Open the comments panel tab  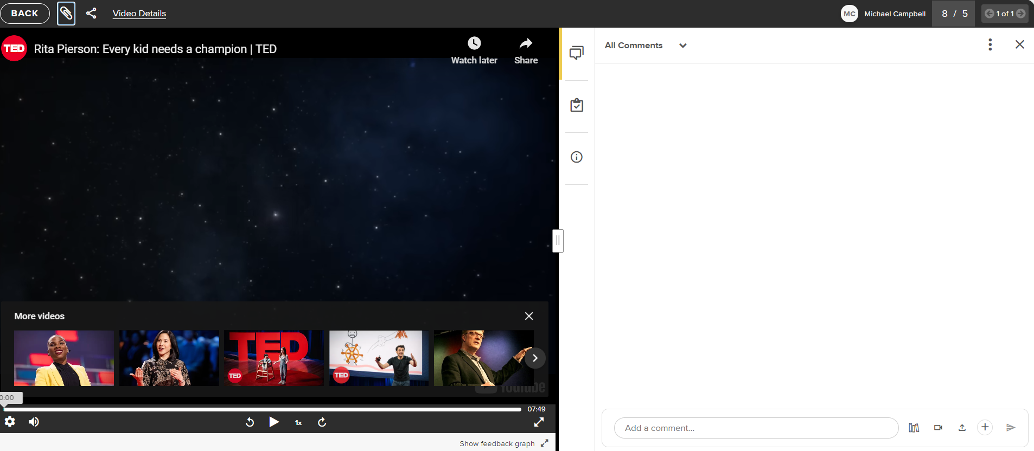pyautogui.click(x=577, y=53)
